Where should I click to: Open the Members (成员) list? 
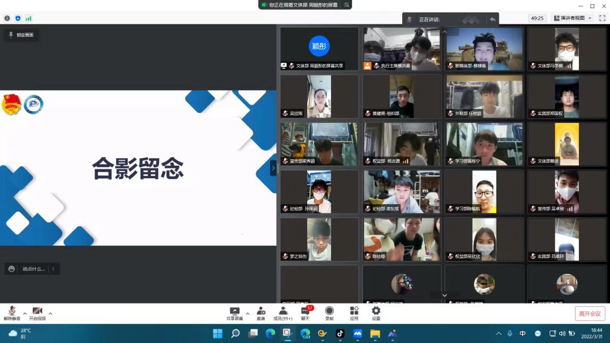tap(283, 312)
